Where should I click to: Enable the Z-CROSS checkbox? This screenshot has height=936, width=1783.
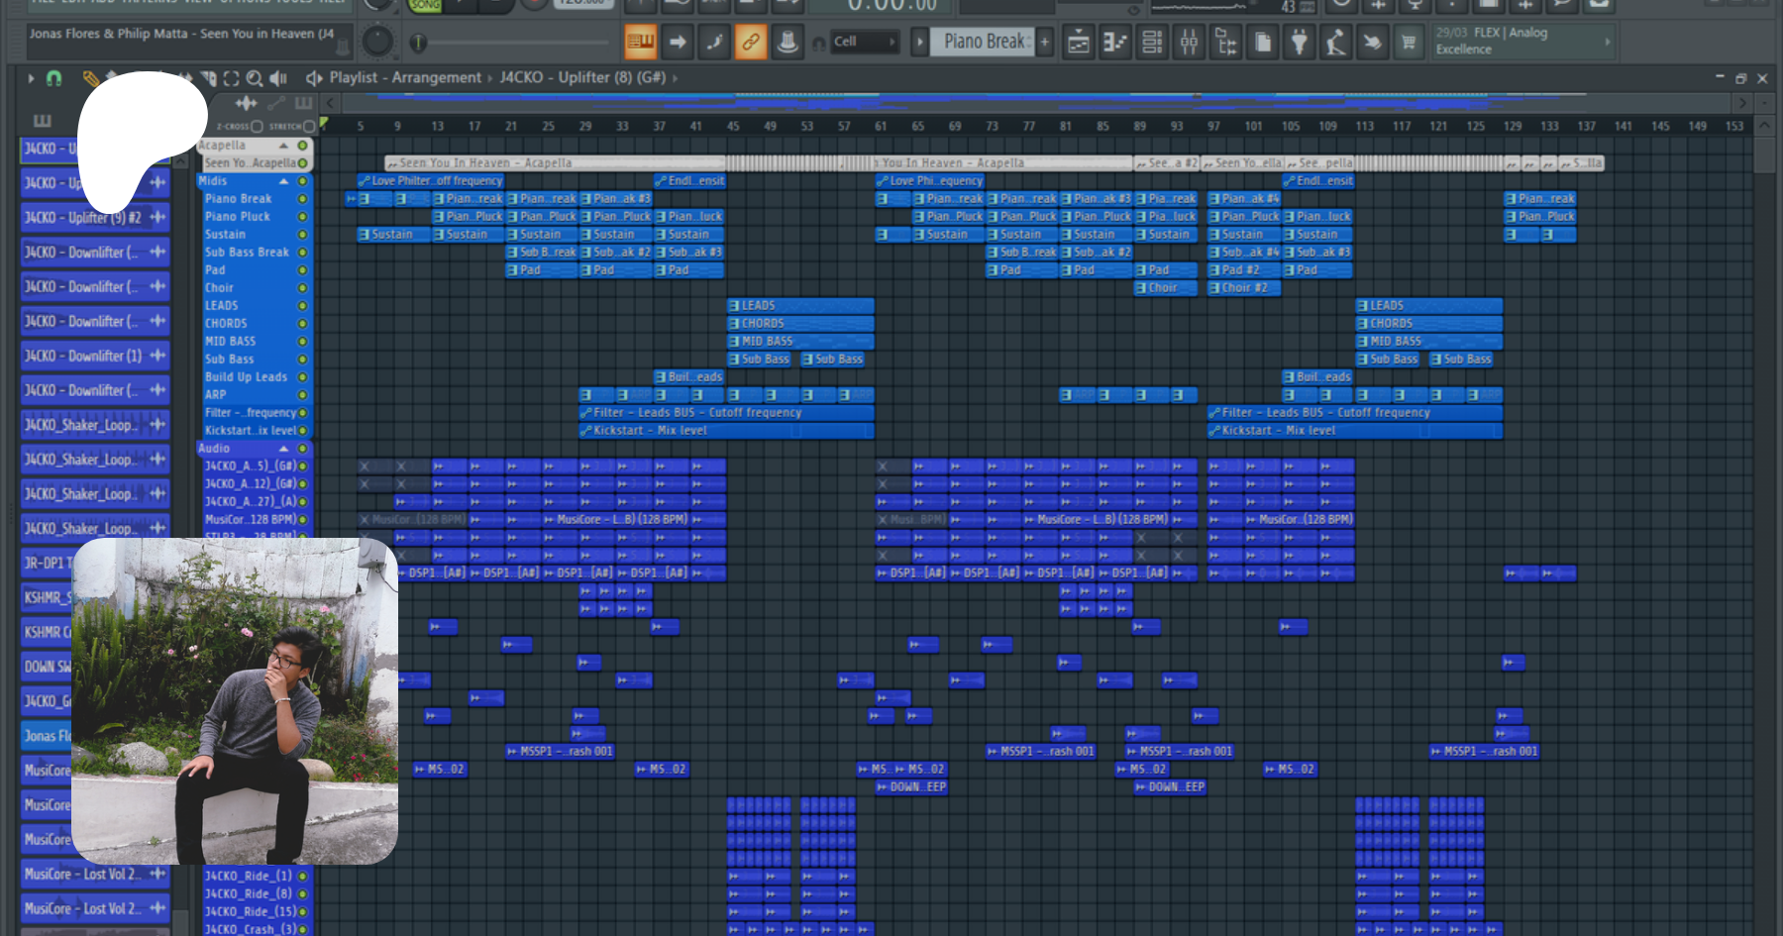(257, 127)
